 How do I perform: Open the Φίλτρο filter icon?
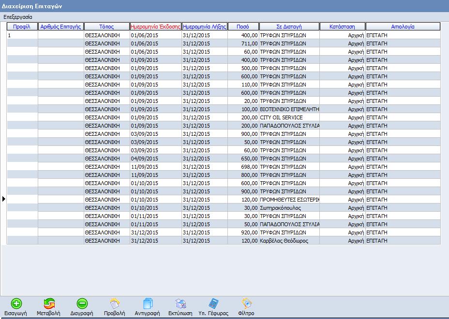click(x=246, y=304)
